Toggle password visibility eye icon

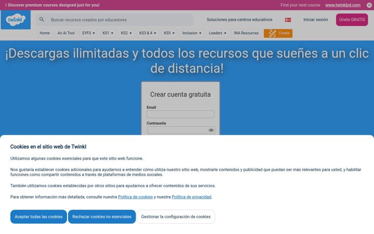click(x=211, y=130)
